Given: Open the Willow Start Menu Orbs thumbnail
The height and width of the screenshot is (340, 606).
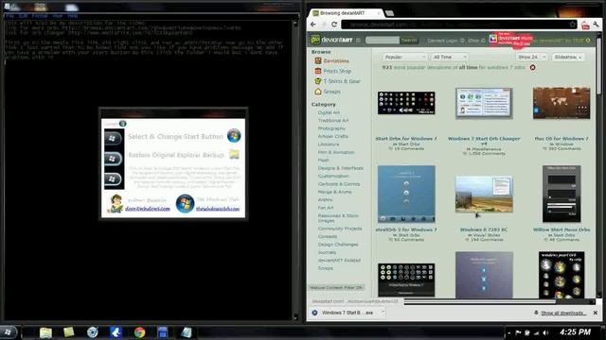Looking at the screenshot, I should [x=561, y=194].
